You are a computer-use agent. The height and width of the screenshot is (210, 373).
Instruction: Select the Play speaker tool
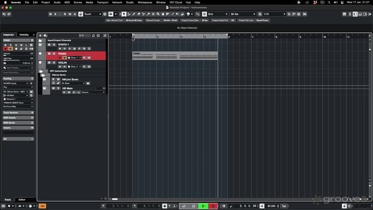pos(177,14)
